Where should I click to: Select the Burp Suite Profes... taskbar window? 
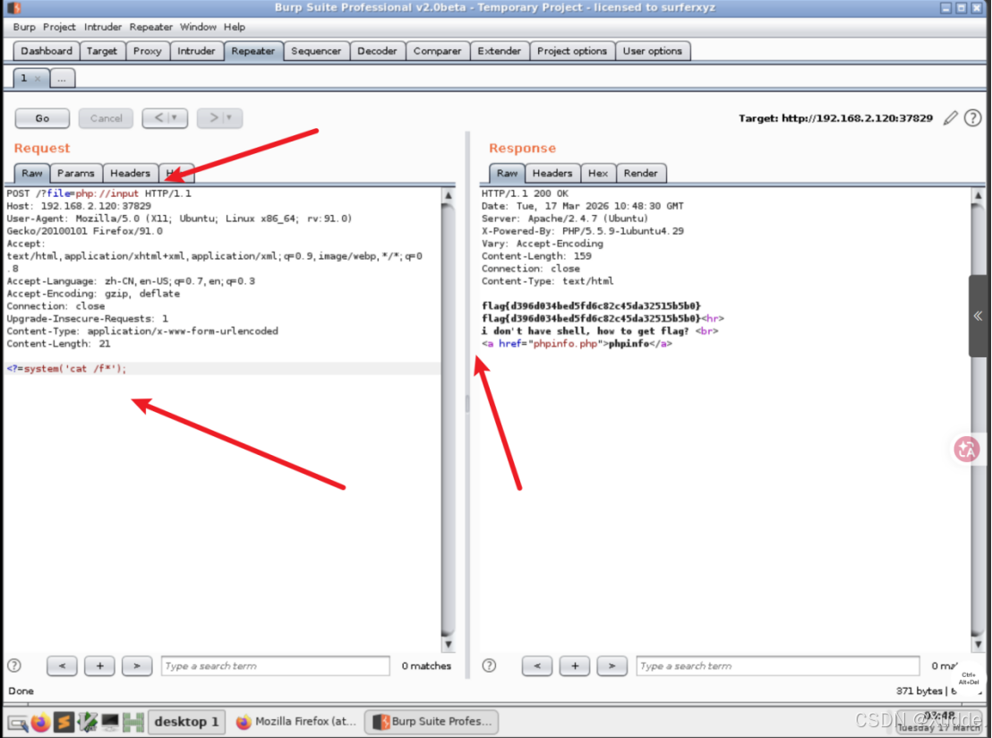(432, 722)
